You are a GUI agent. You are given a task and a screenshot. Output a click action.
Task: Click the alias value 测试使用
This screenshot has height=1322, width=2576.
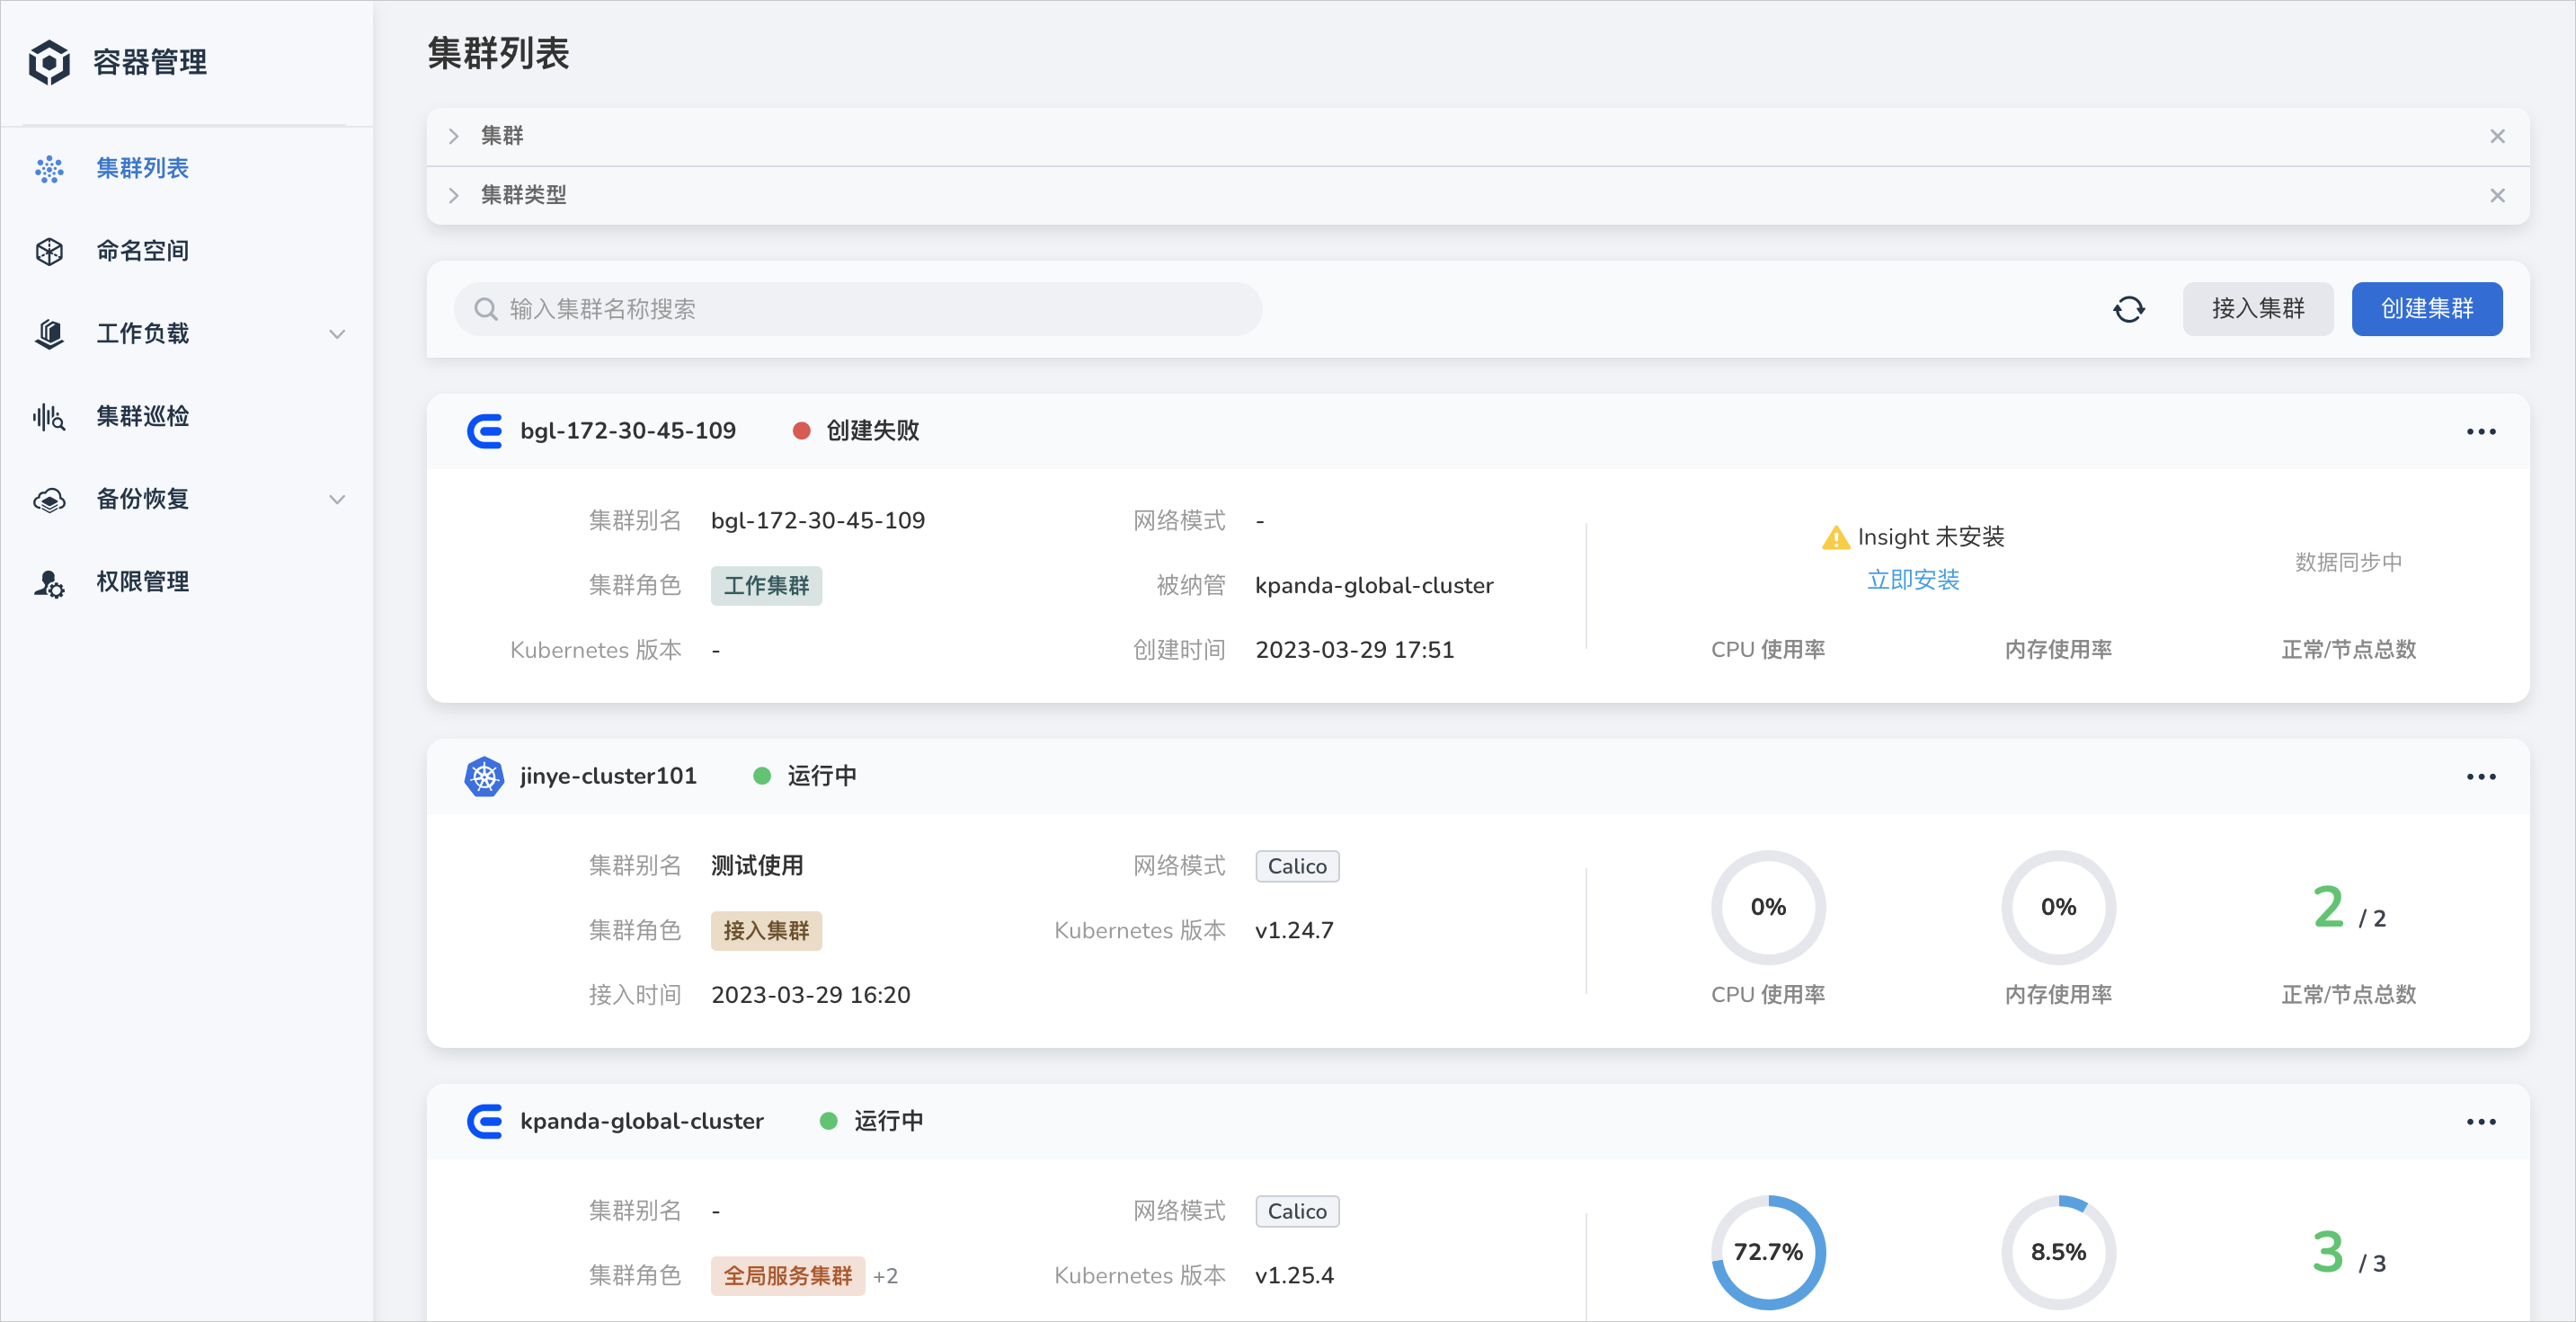click(757, 866)
